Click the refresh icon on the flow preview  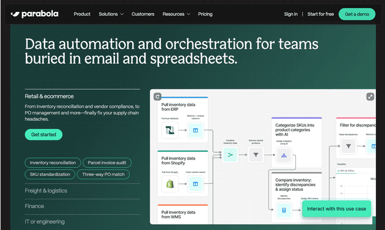click(158, 96)
